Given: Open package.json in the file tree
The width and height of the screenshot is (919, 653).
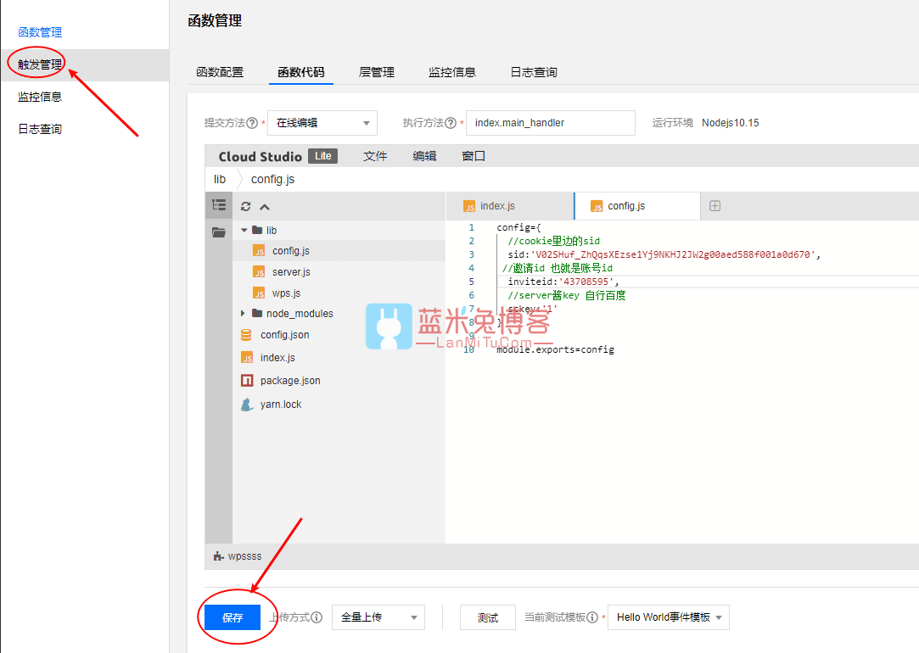Looking at the screenshot, I should pos(290,381).
